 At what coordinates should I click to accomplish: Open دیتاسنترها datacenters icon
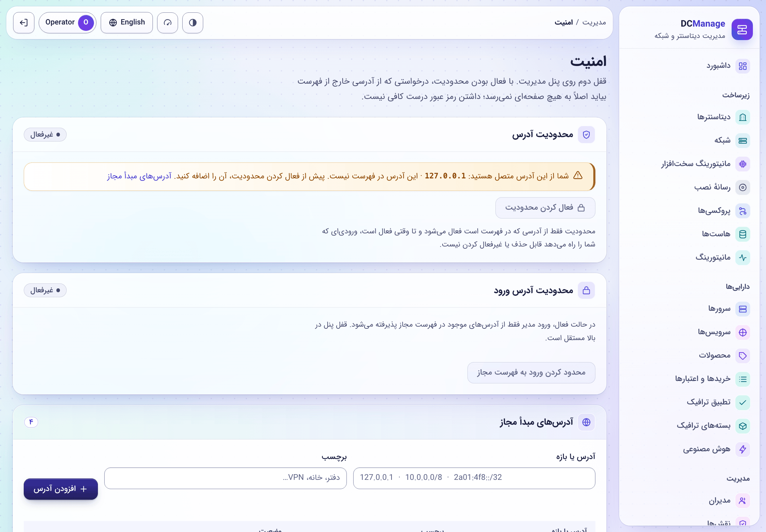pos(743,117)
